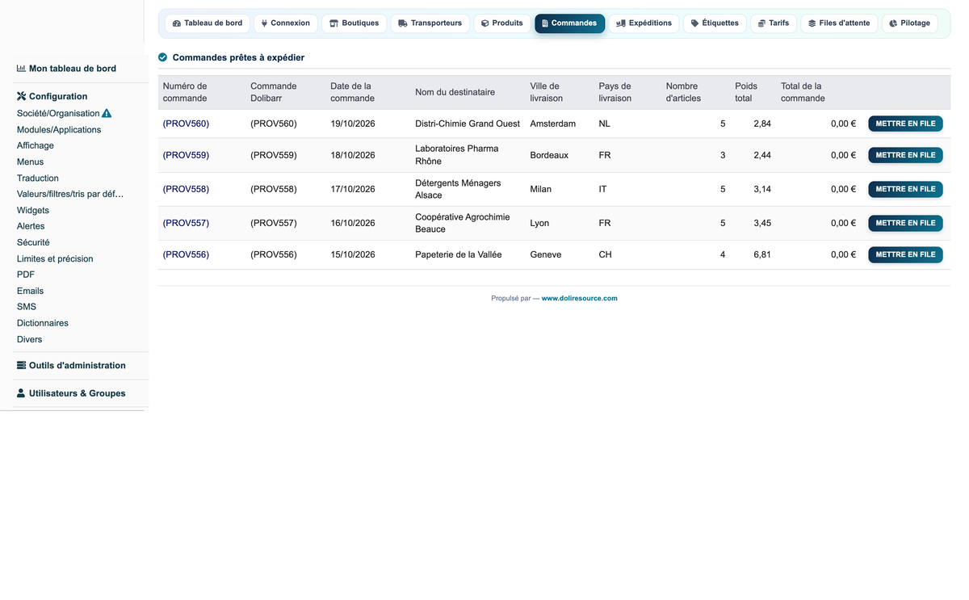This screenshot has height=600, width=969.
Task: Open Modules/Applications in the sidebar
Action: click(x=59, y=130)
